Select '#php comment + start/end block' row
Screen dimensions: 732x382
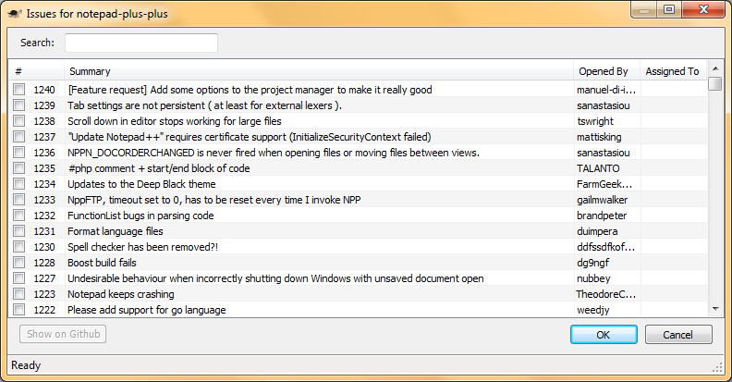point(159,168)
